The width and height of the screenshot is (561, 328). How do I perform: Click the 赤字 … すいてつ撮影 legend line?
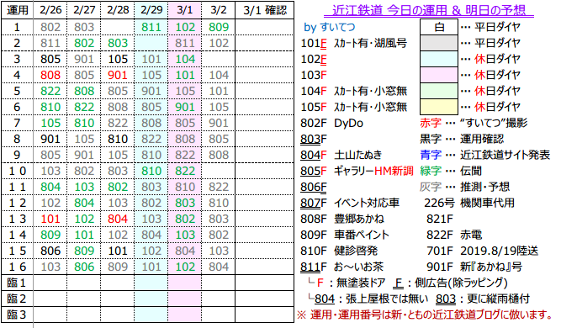pos(474,123)
